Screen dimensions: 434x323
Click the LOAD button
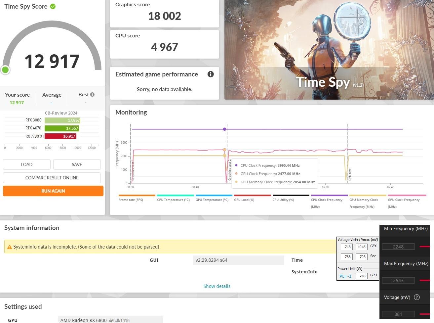pos(27,164)
